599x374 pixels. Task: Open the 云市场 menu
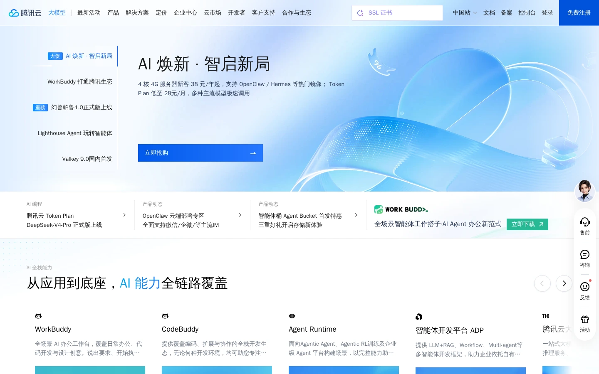click(x=213, y=13)
